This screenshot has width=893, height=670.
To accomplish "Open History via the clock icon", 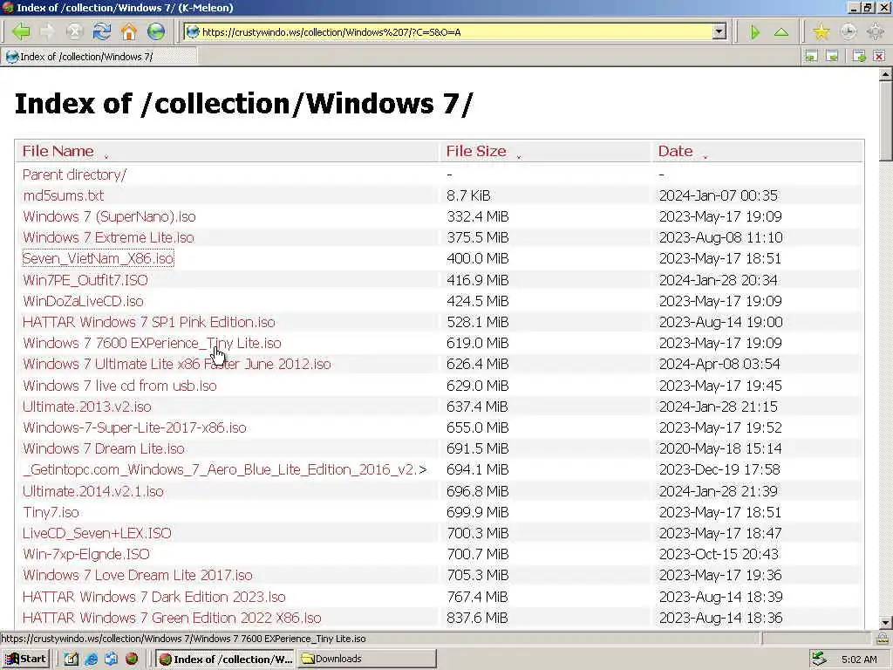I will 848,32.
